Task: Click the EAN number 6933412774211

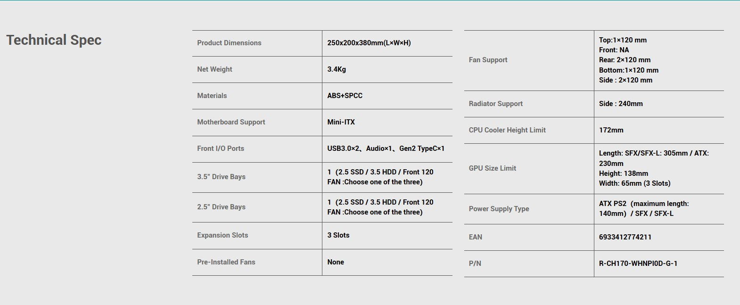Action: point(625,237)
